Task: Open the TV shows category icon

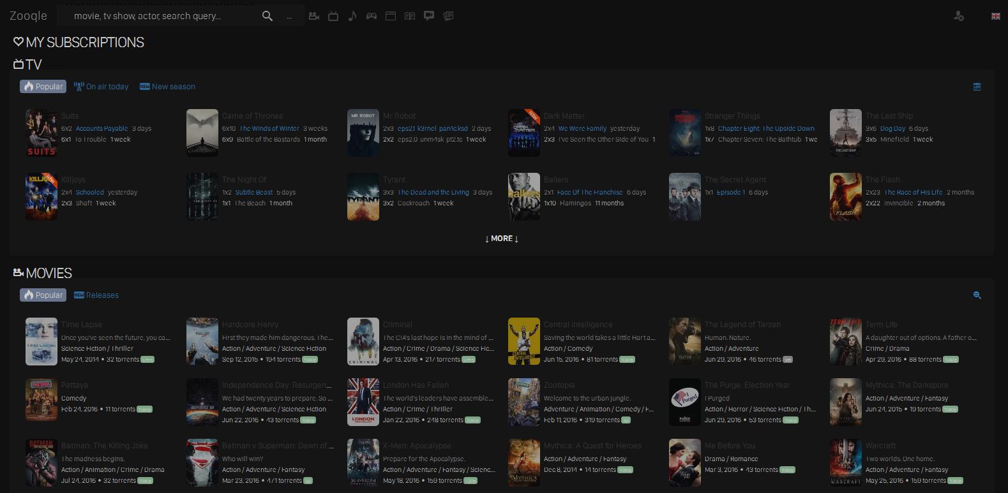Action: point(333,16)
